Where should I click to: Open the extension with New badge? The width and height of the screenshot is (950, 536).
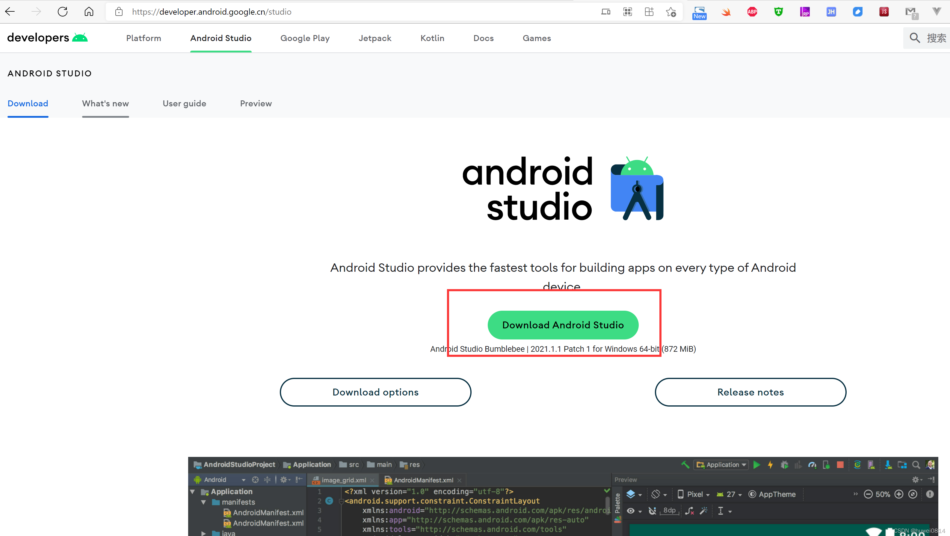(x=699, y=13)
